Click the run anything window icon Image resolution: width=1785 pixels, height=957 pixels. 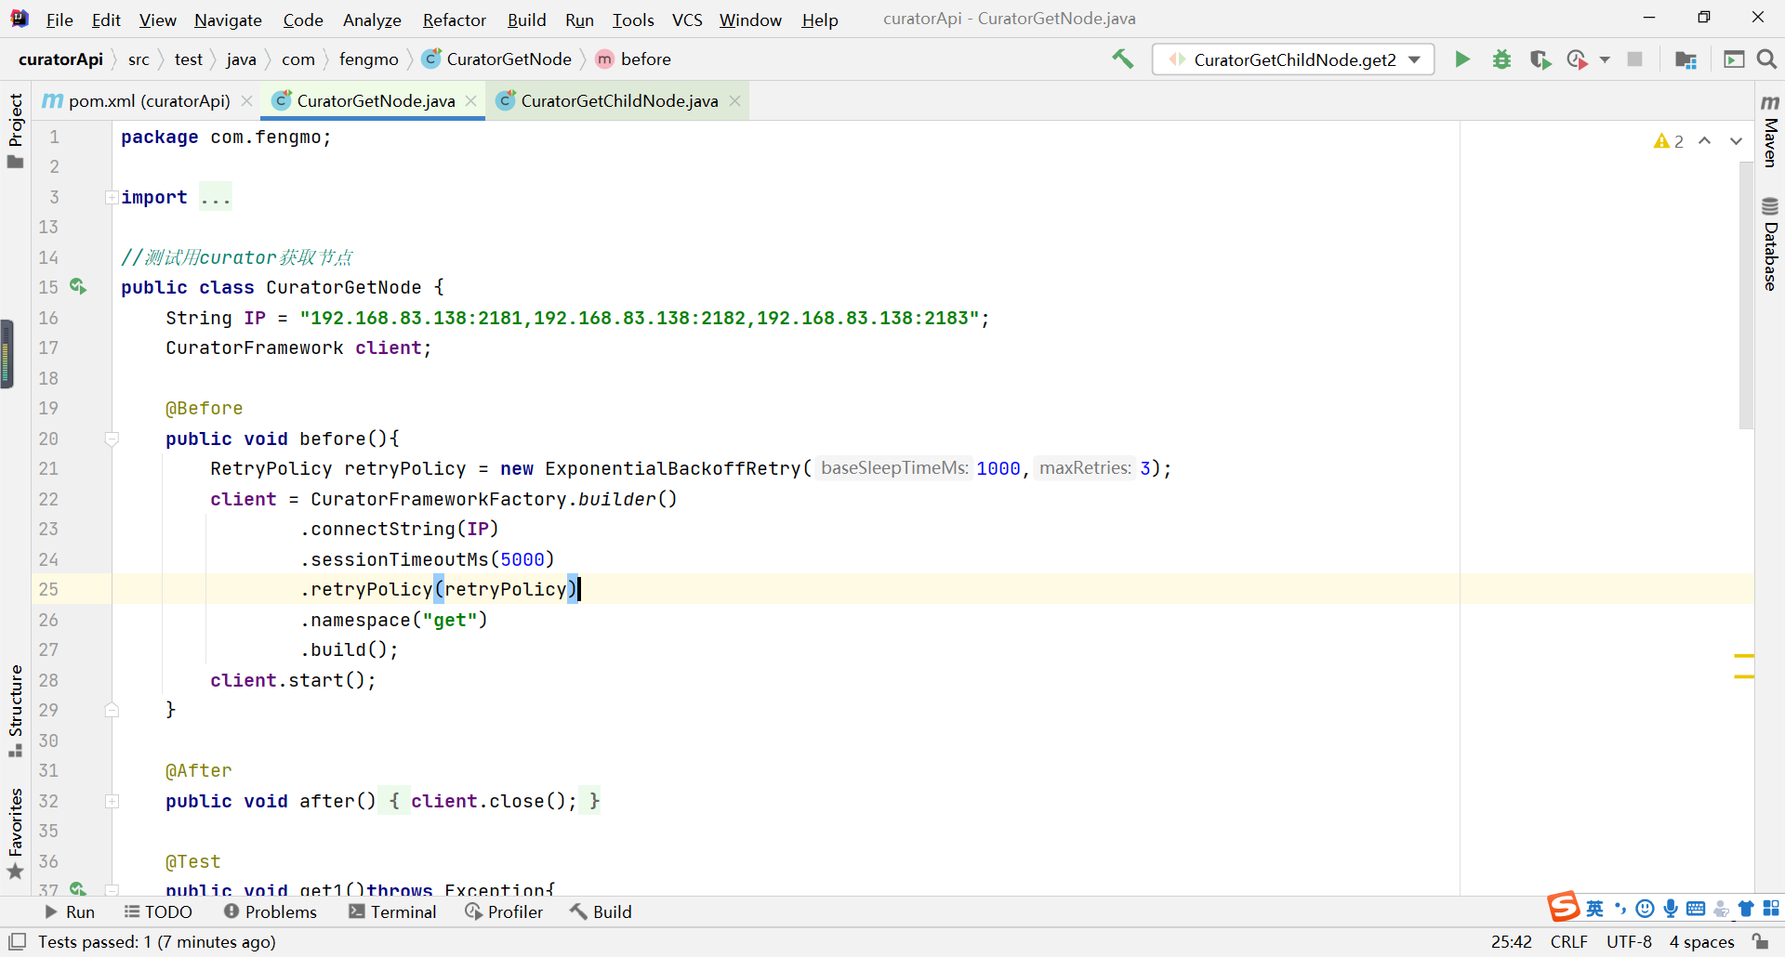[x=1734, y=59]
